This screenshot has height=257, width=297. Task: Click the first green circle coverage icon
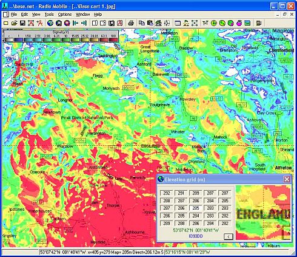[214, 23]
